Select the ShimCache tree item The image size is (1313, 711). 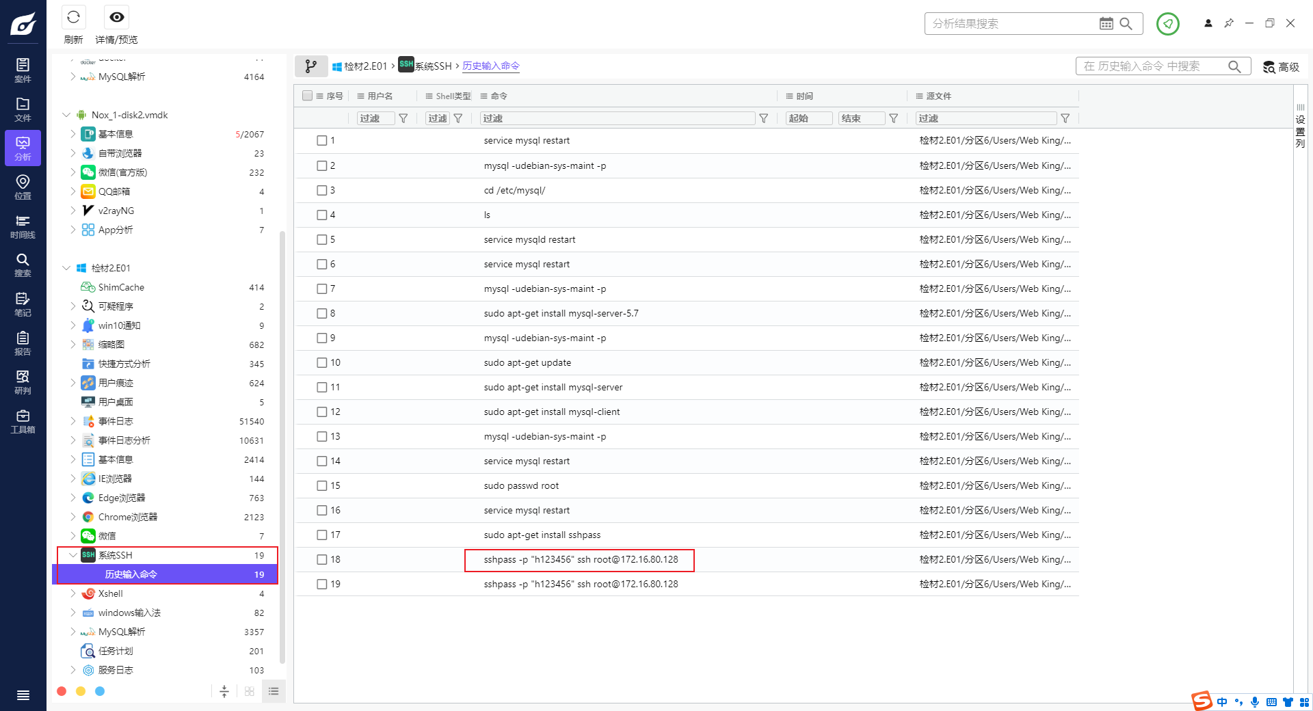pyautogui.click(x=121, y=287)
